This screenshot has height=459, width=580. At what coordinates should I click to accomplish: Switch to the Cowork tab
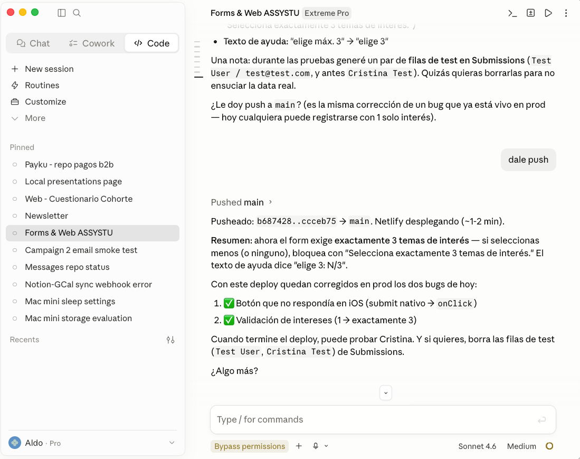pyautogui.click(x=92, y=43)
